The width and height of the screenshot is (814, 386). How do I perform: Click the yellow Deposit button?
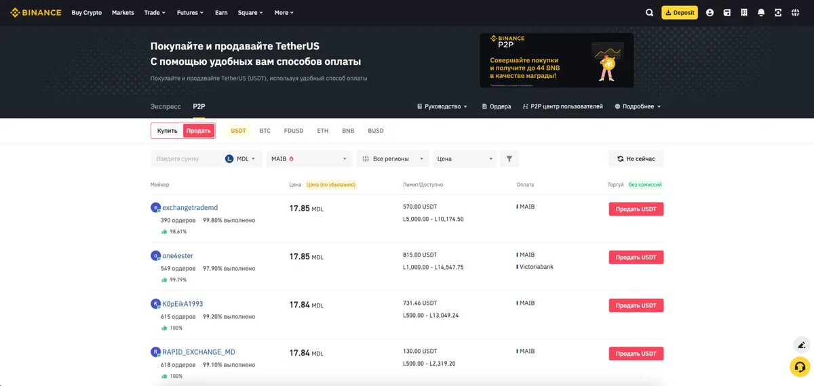tap(680, 12)
